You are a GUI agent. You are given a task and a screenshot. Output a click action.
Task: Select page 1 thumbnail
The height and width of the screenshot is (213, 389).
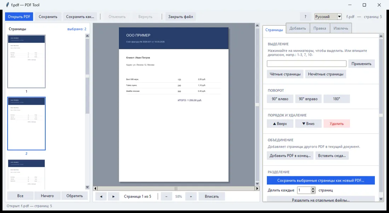26,61
